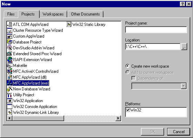
Task: Select the Win32 Static Library icon
Action: click(69, 24)
